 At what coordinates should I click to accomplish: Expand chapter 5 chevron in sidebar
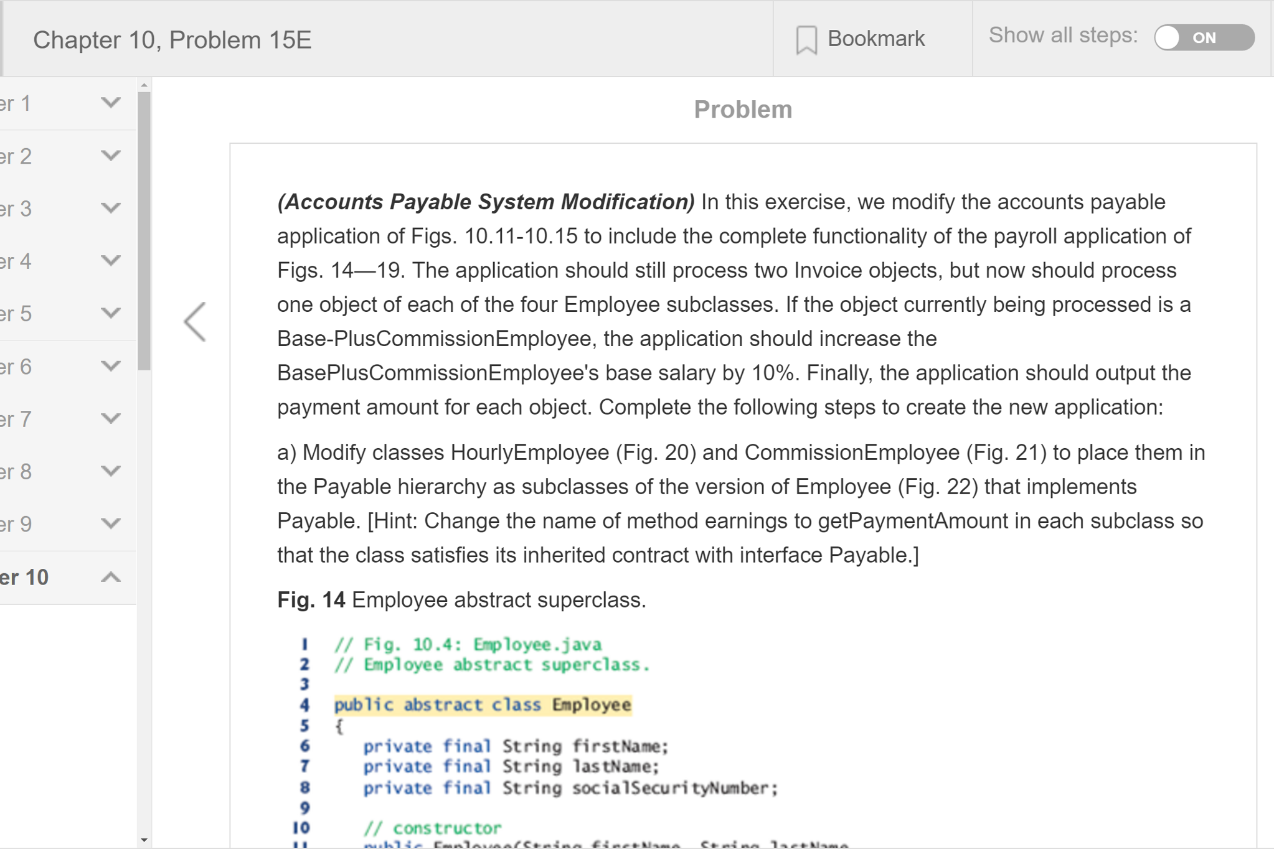coord(110,313)
